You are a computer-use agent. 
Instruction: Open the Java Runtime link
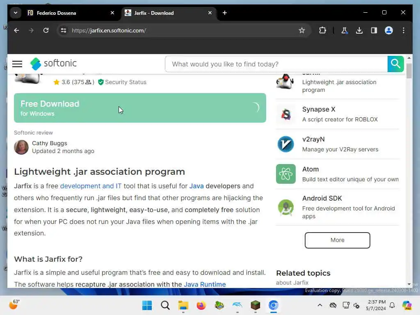[x=205, y=284]
